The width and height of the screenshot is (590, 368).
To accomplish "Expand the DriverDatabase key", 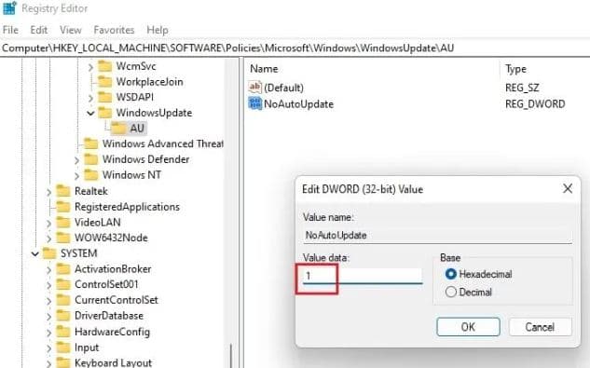I will click(48, 317).
